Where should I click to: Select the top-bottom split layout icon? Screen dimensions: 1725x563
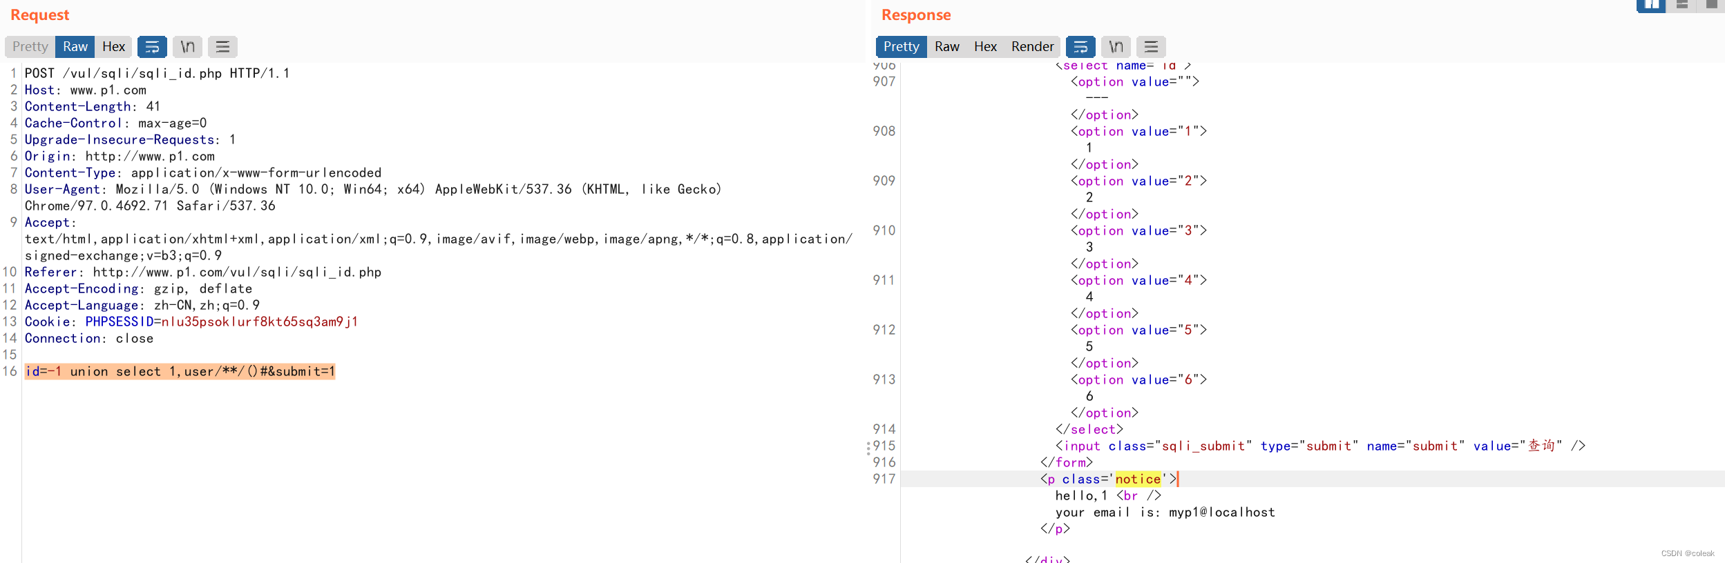[1682, 5]
